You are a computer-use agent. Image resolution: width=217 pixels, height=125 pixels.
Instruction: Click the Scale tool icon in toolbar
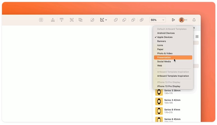(x=102, y=20)
